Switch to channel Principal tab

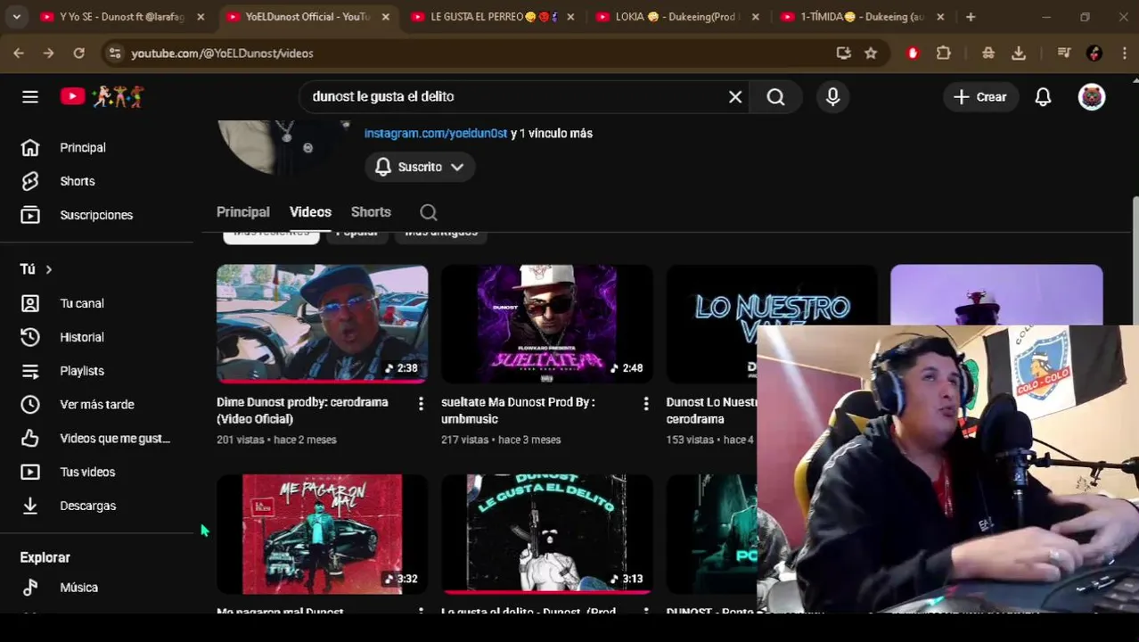[243, 212]
